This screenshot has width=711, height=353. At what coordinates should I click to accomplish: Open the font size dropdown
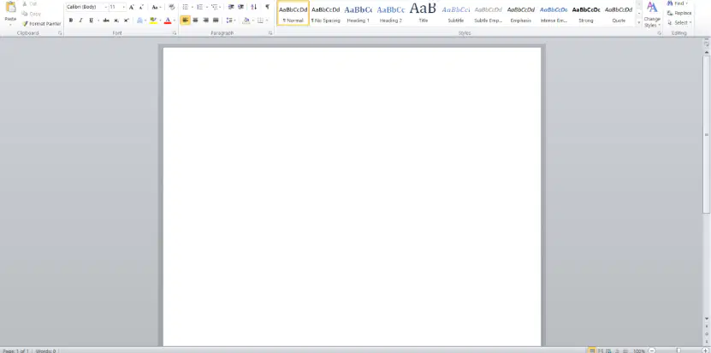(123, 7)
